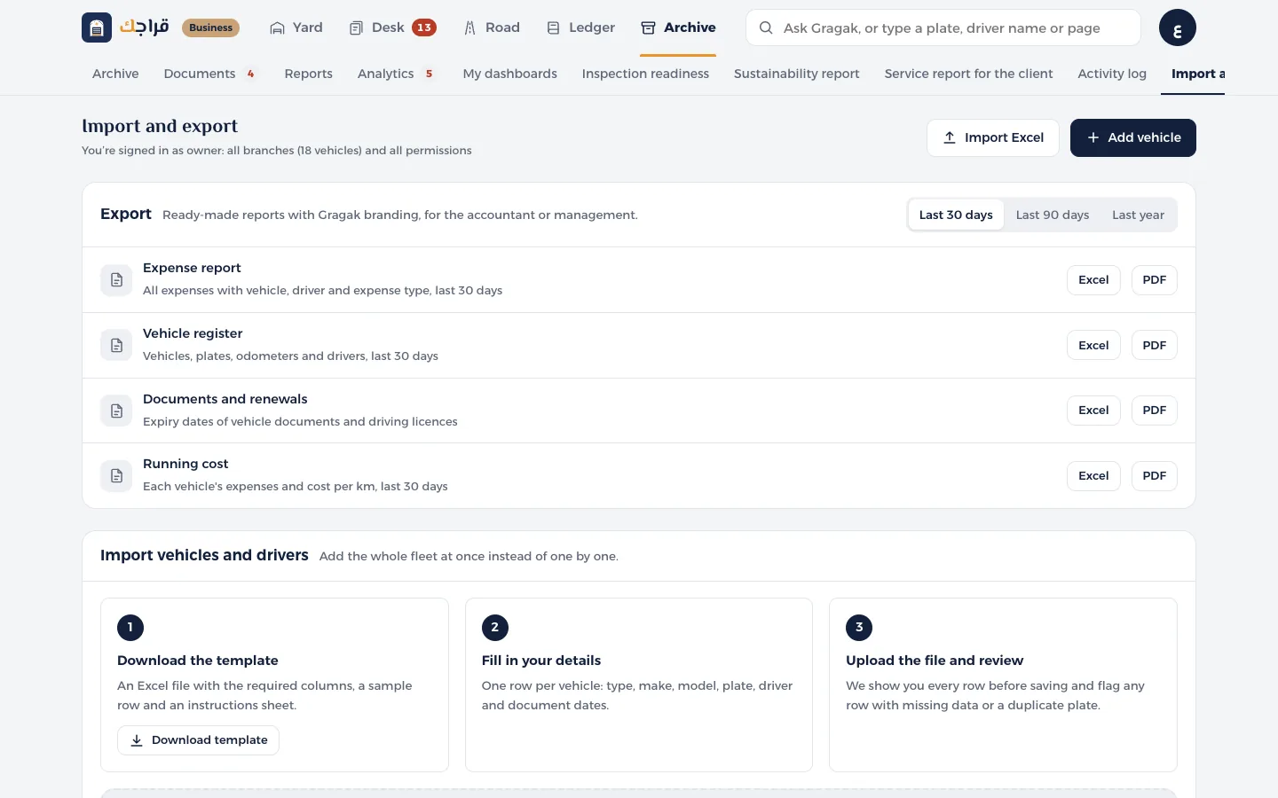This screenshot has width=1278, height=798.
Task: Export Vehicle register as PDF
Action: [x=1154, y=345]
